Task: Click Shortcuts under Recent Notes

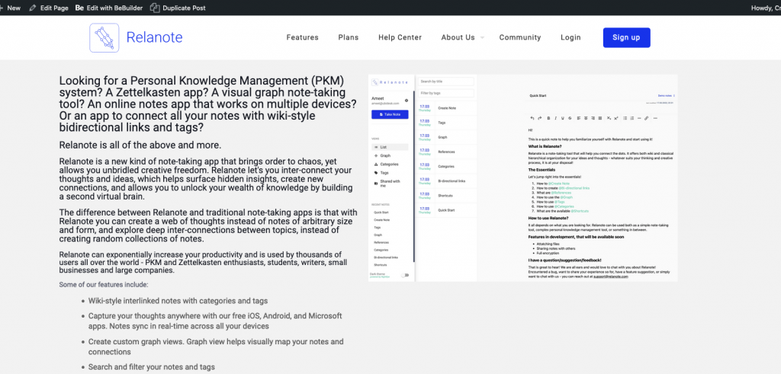Action: pos(381,264)
